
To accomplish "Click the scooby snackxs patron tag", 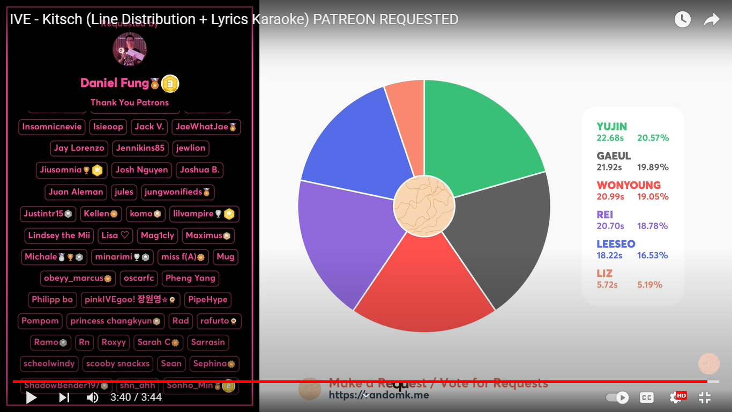I will coord(118,364).
